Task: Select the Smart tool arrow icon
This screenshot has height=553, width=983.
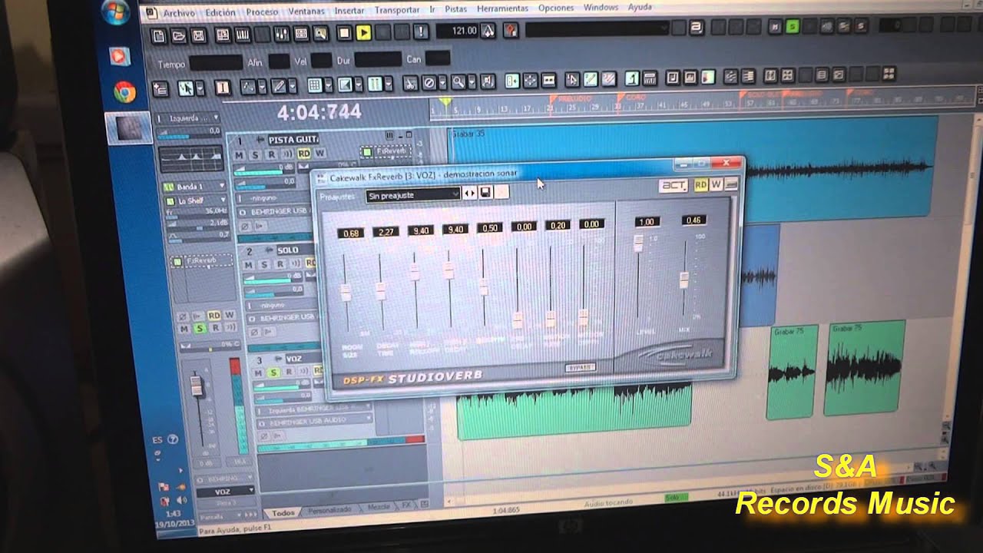Action: coord(185,88)
